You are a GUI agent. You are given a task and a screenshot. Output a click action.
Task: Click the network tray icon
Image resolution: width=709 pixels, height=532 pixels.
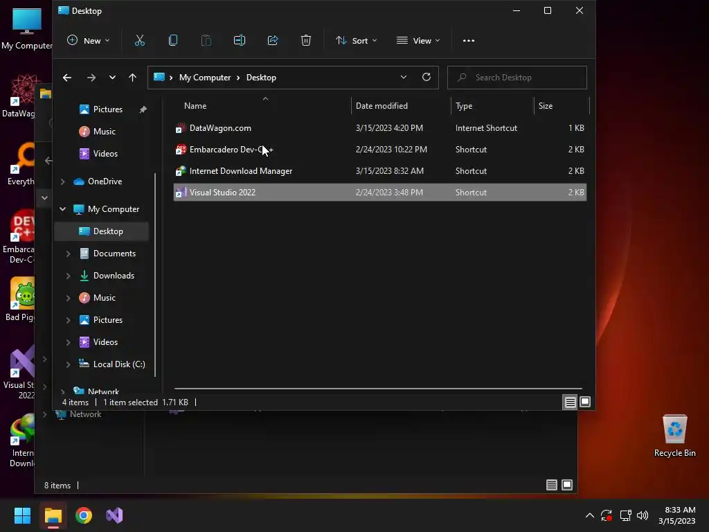coord(626,515)
